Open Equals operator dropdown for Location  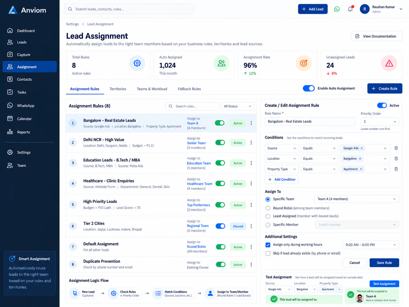(x=319, y=159)
